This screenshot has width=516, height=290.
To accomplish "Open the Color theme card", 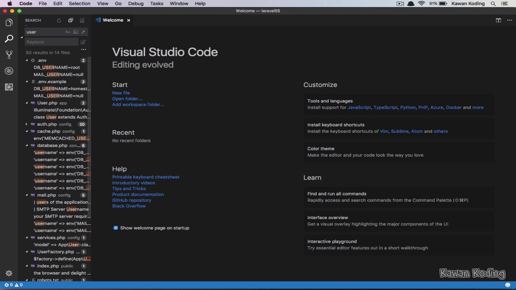I will pyautogui.click(x=399, y=152).
